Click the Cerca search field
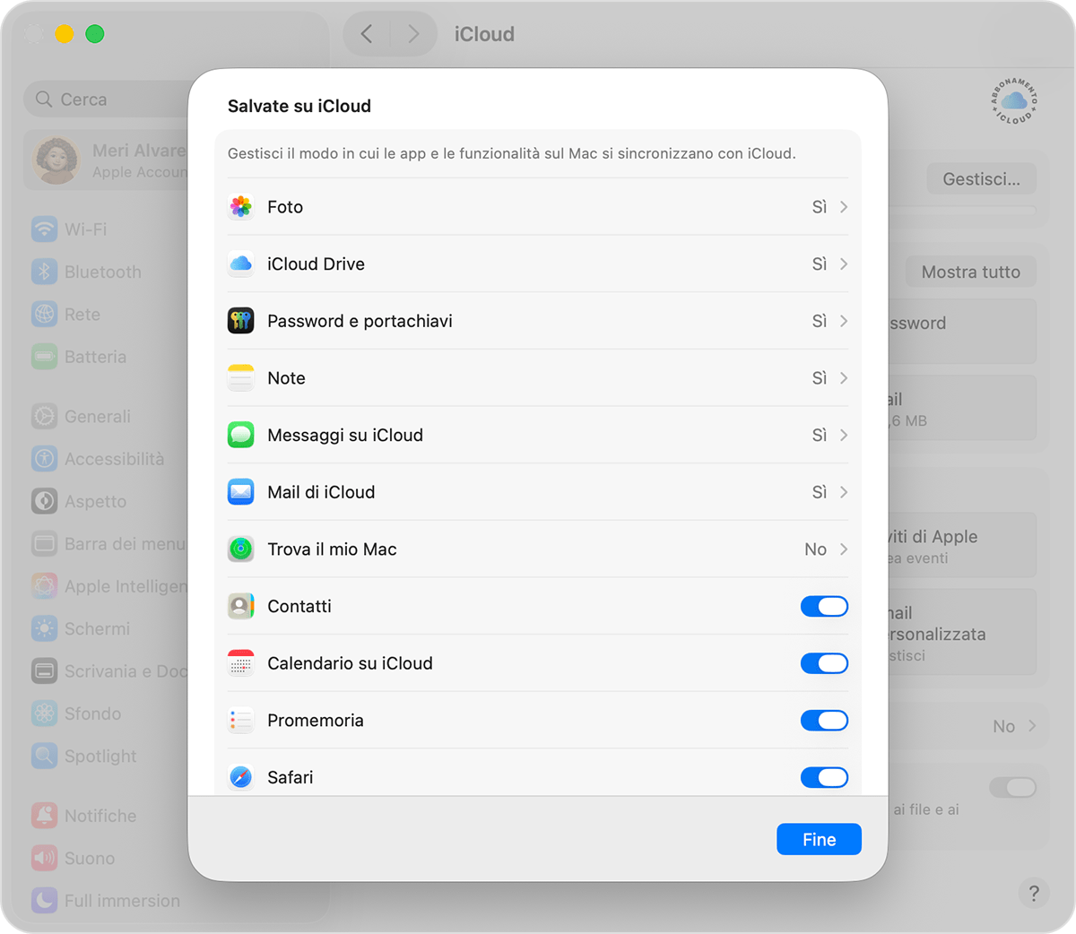1076x934 pixels. [108, 99]
